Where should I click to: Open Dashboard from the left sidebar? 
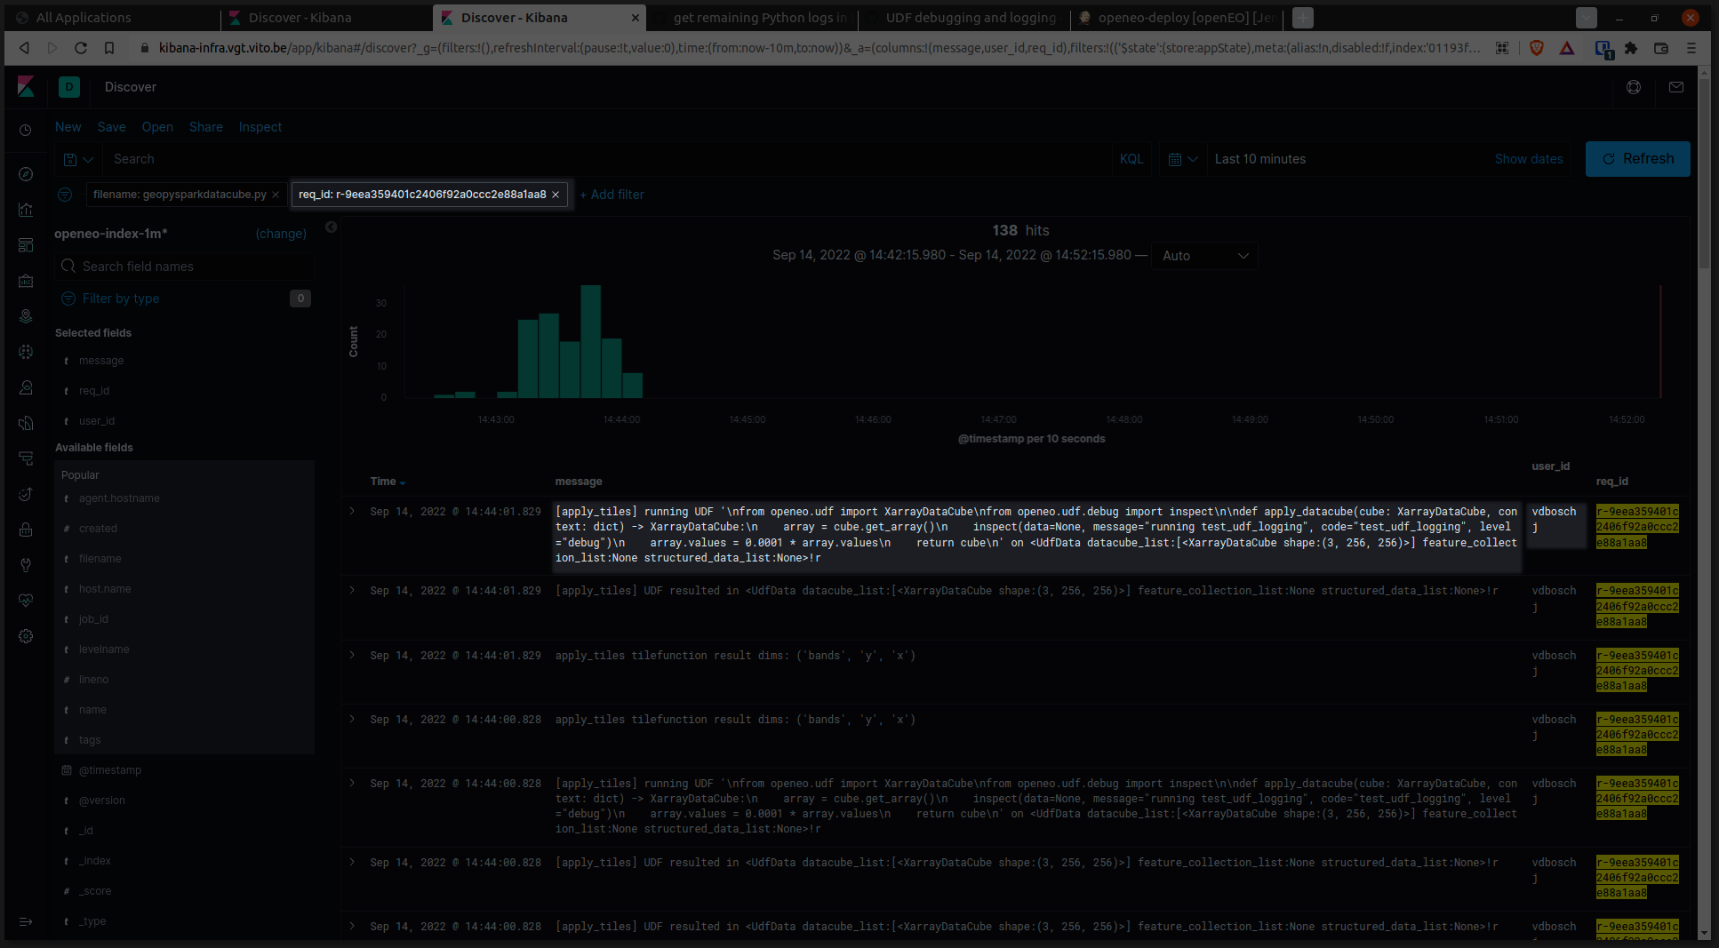tap(26, 243)
